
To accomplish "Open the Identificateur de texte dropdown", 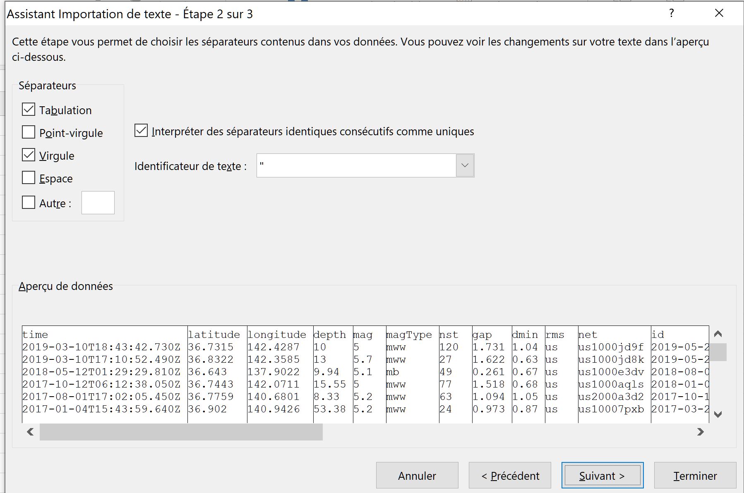I will point(465,165).
